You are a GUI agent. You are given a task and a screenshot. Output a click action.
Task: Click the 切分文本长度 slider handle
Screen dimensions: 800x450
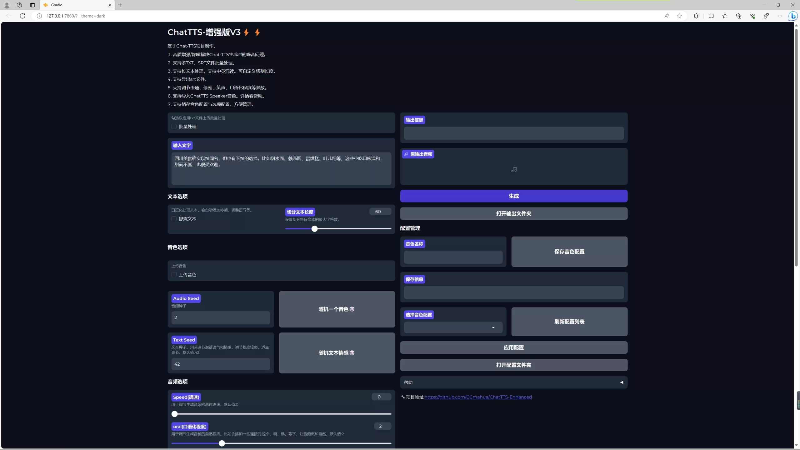(314, 229)
